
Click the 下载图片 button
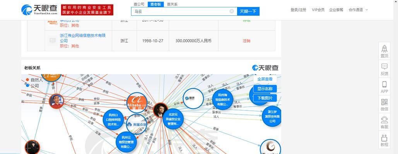click(265, 98)
